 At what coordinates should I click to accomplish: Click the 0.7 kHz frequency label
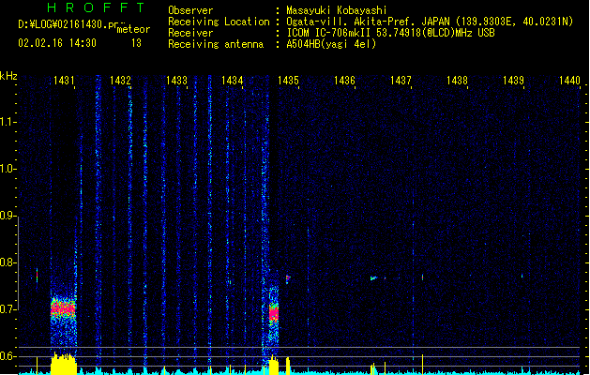click(8, 309)
